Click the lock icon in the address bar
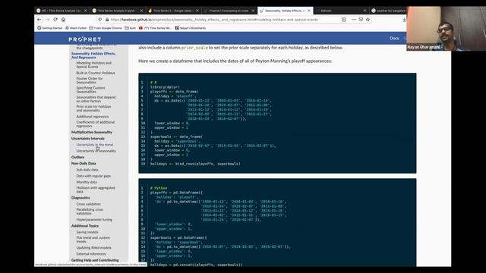Image resolution: width=486 pixels, height=273 pixels. point(107,20)
